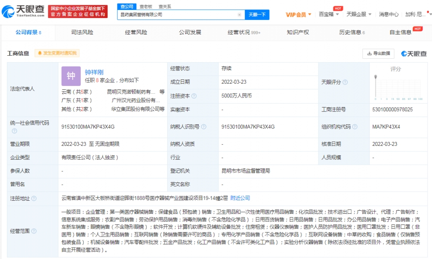432x259 pixels.
Task: Click the 工商信息 section heading
Action: click(x=18, y=54)
